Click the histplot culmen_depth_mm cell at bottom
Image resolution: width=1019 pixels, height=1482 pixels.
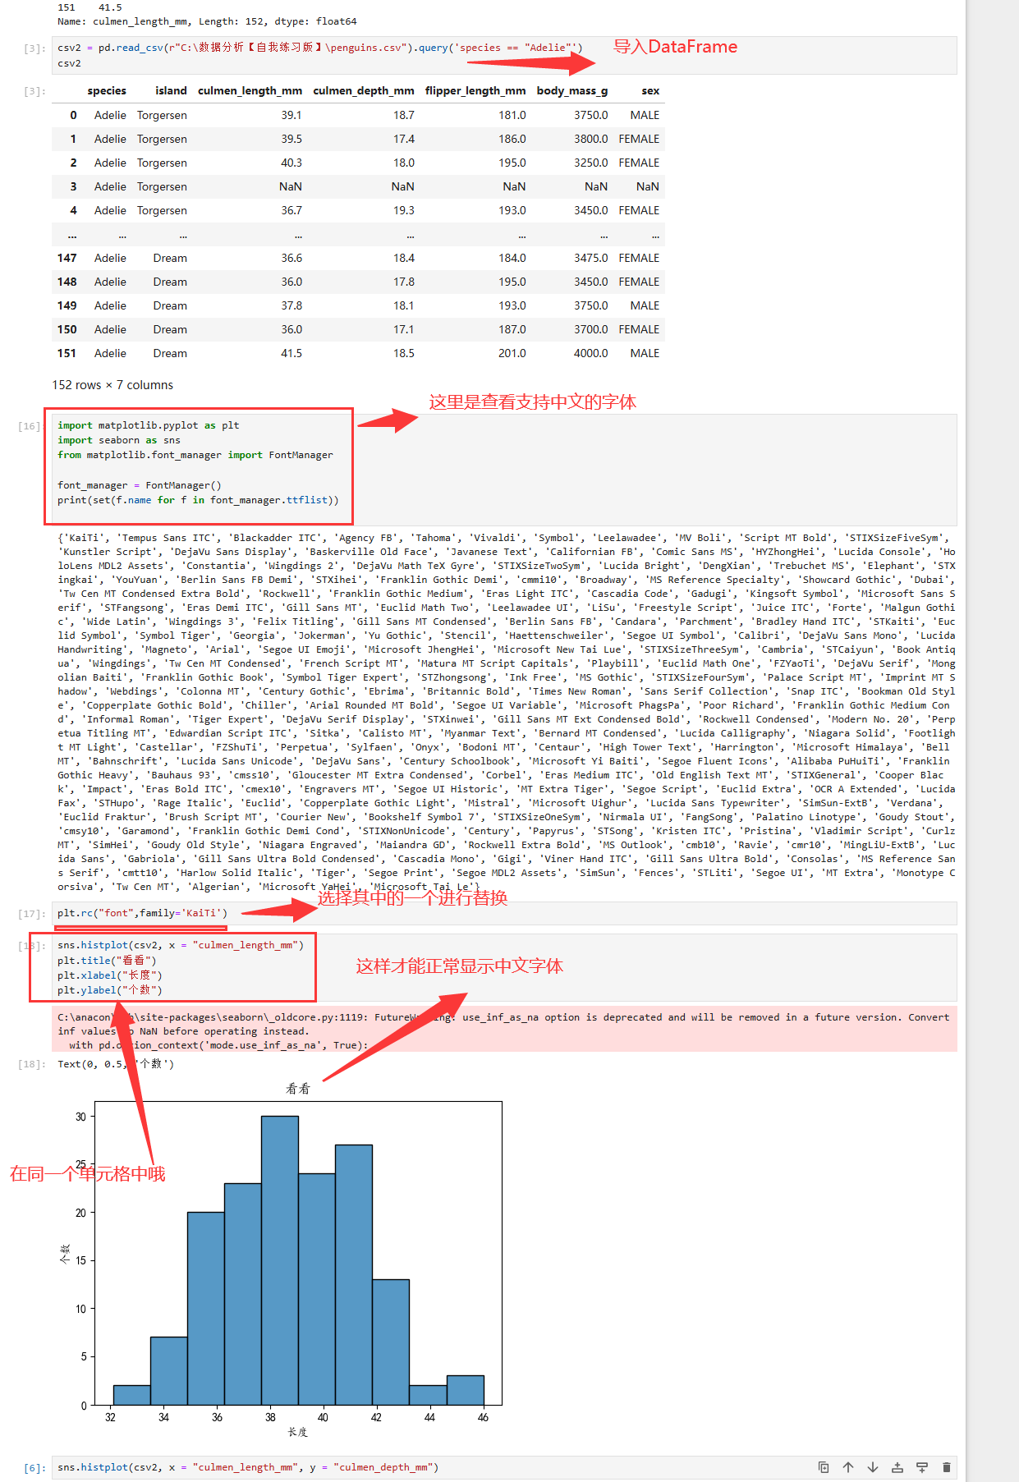(504, 1467)
